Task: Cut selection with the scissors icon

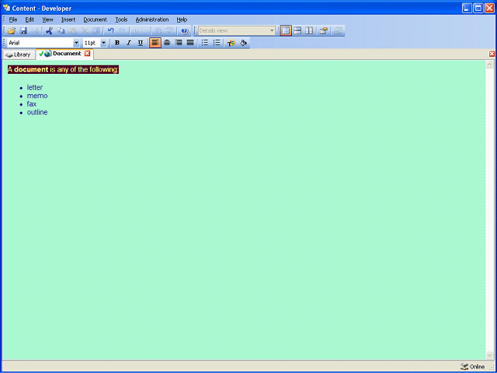Action: [49, 31]
